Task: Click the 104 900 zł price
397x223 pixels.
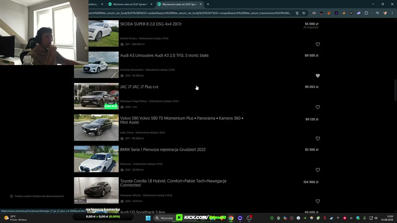Action: (311, 182)
